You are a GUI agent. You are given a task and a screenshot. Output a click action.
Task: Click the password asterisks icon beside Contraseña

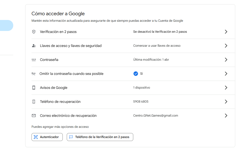click(x=34, y=60)
